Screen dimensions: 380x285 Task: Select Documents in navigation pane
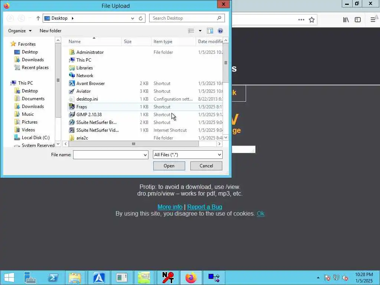[x=29, y=99]
